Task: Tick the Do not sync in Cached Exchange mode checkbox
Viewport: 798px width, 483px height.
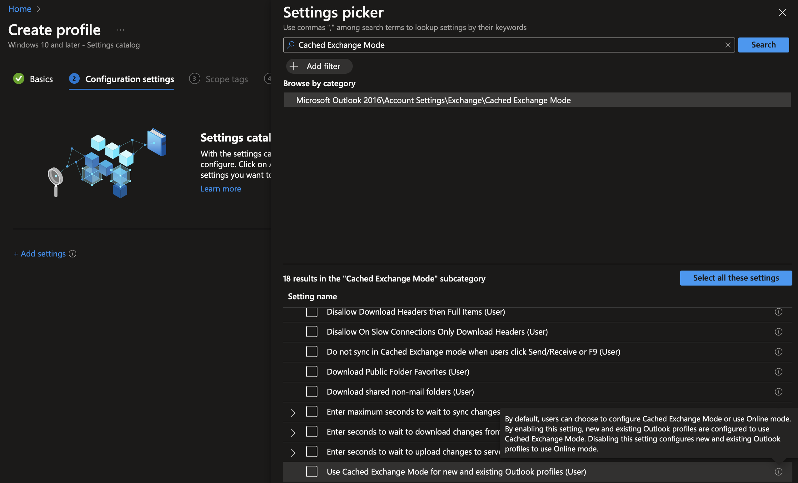Action: [x=312, y=351]
